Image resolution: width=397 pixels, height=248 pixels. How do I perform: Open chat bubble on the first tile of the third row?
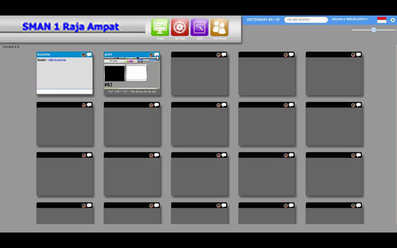pos(89,155)
